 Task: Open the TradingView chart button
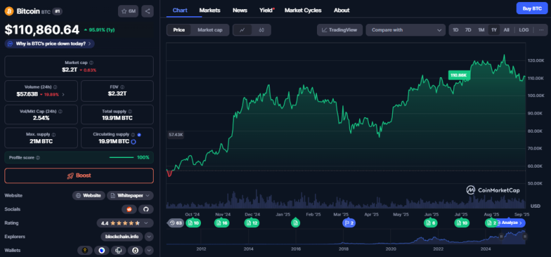[340, 30]
